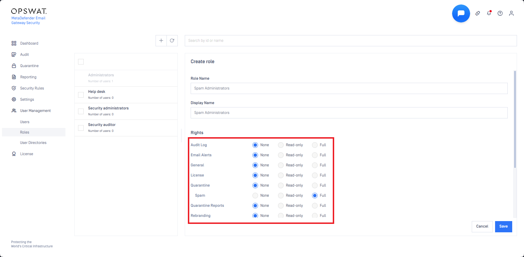Click the OPSWAT logo
Image resolution: width=524 pixels, height=257 pixels.
[29, 11]
